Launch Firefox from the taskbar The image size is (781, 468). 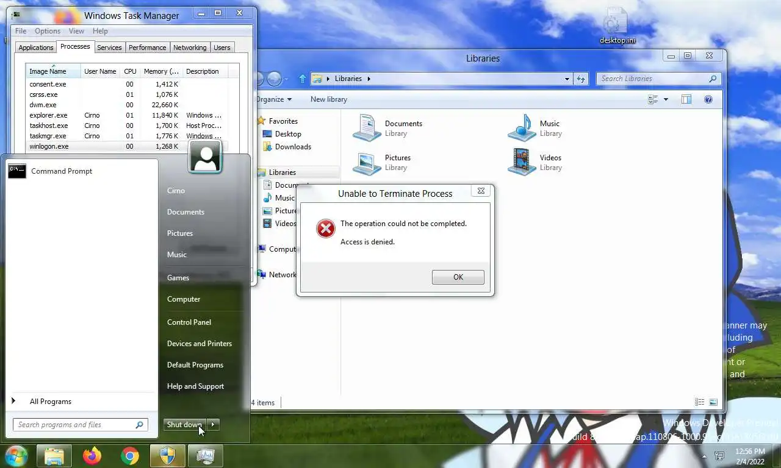tap(92, 456)
